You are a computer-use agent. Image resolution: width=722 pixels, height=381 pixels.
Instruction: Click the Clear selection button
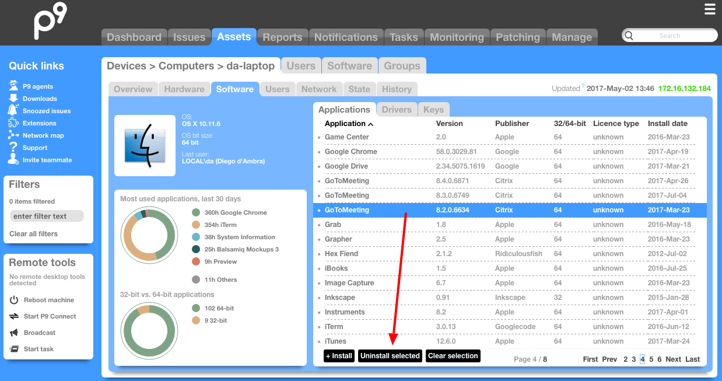(x=453, y=356)
